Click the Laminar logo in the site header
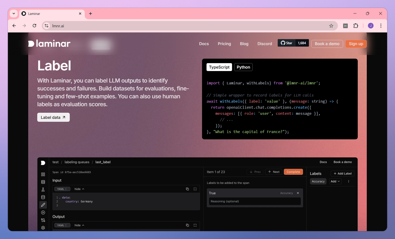 pyautogui.click(x=49, y=43)
